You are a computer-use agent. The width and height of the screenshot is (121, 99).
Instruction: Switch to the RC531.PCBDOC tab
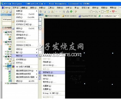[53, 16]
